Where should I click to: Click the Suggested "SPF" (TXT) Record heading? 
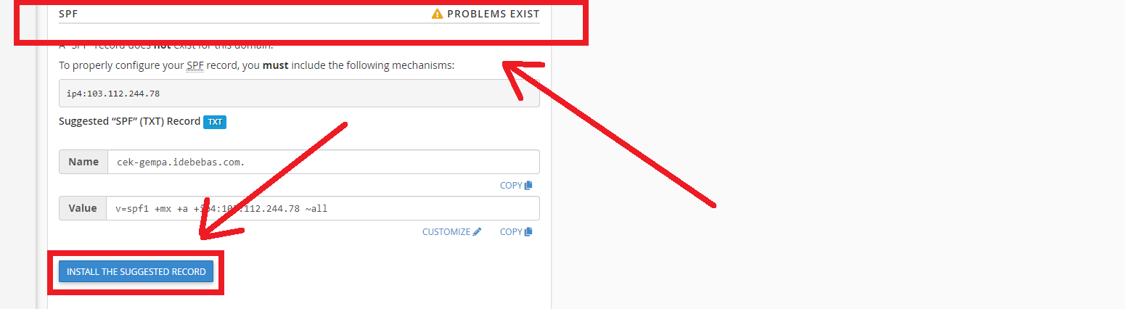(129, 121)
